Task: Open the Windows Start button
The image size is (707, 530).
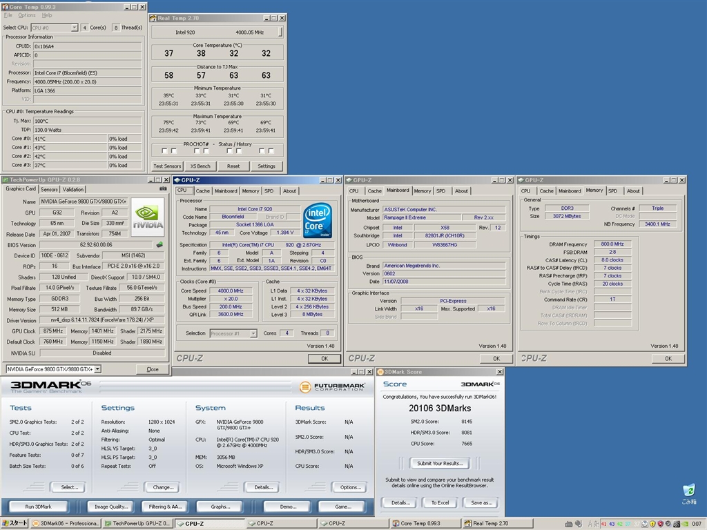Action: pyautogui.click(x=15, y=524)
